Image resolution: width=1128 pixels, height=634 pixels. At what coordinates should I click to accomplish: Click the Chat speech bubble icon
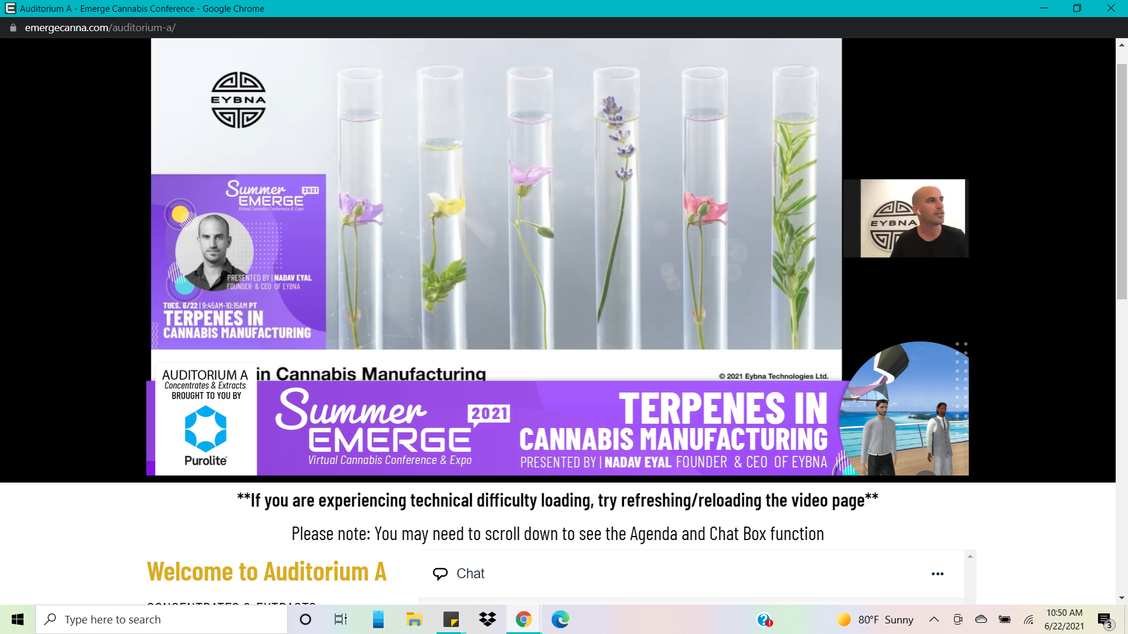click(440, 574)
